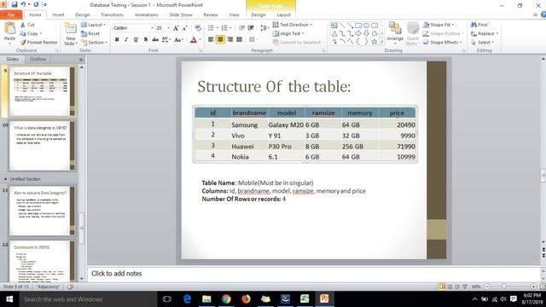Reset the slide layout with Reset
This screenshot has height=307, width=546.
pos(90,33)
